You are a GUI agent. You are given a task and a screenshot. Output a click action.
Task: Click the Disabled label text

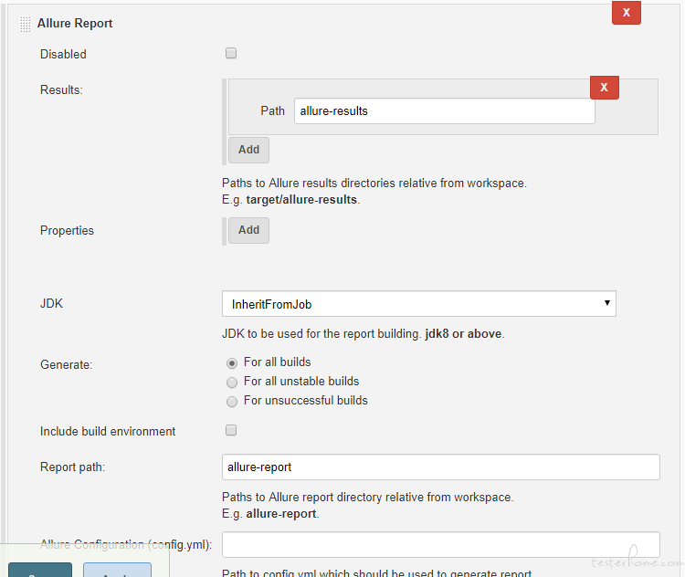(x=63, y=54)
